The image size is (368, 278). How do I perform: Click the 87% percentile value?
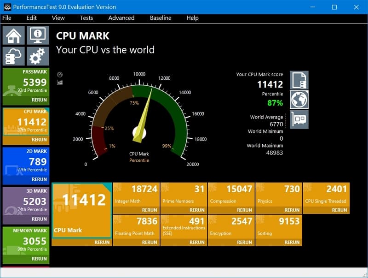pos(275,103)
